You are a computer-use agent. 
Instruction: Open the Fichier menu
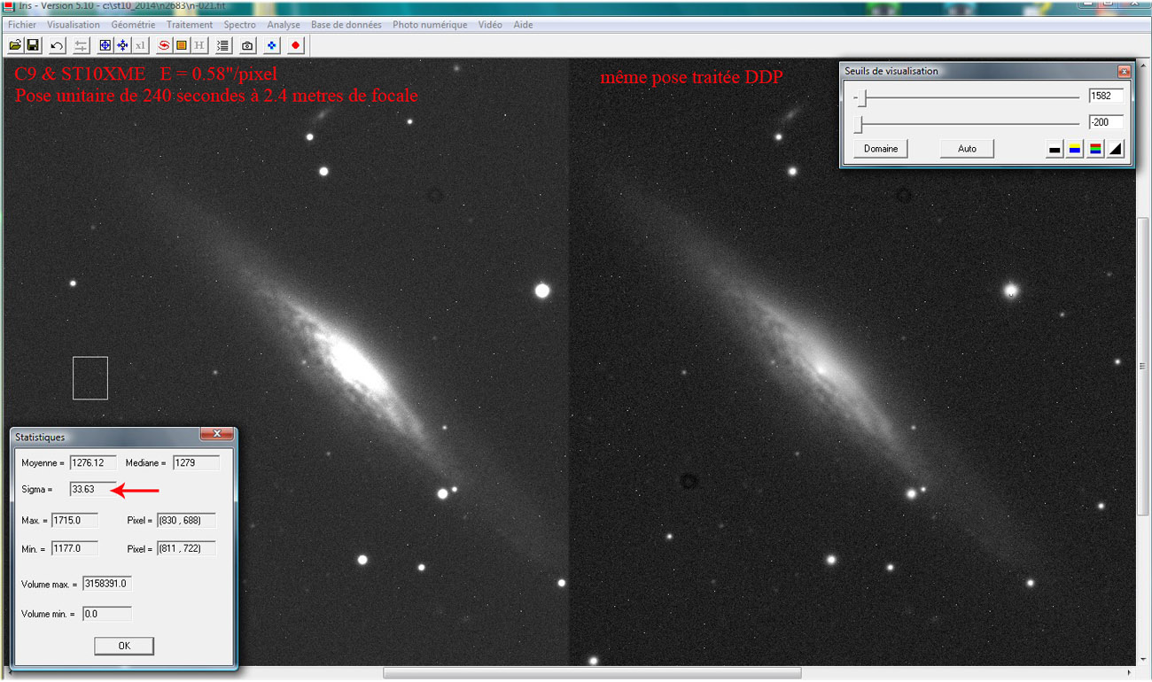pos(22,25)
